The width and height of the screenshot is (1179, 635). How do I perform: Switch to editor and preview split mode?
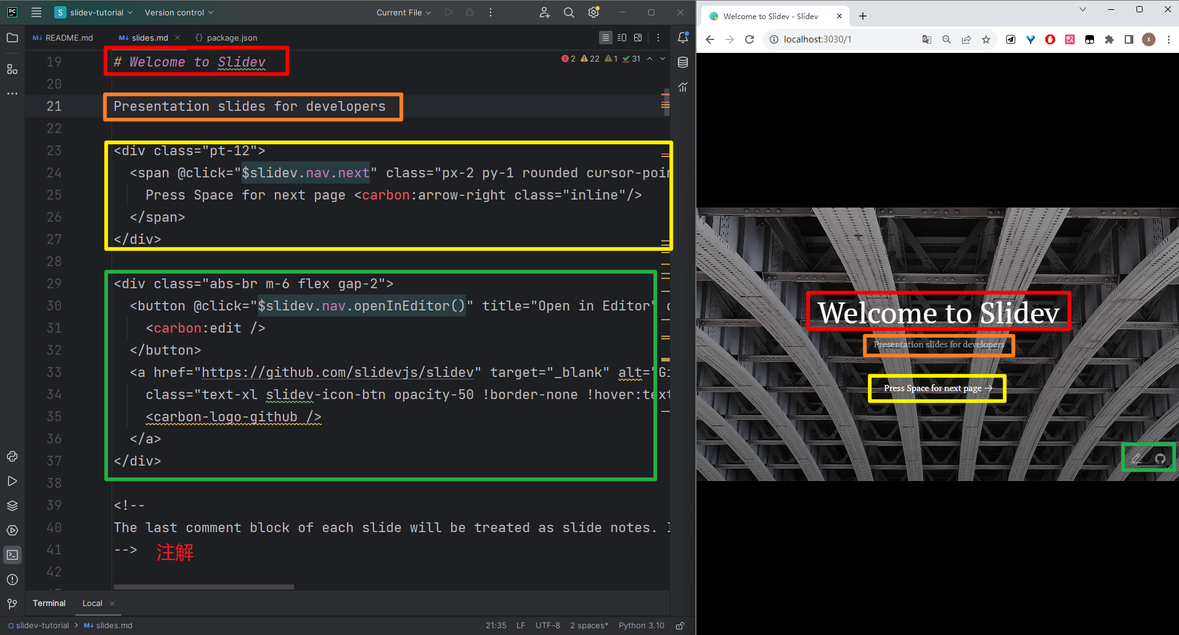(x=622, y=38)
